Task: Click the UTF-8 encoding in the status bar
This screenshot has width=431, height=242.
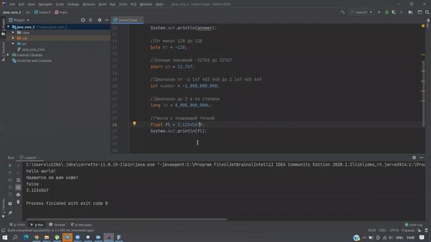Action: (393, 231)
